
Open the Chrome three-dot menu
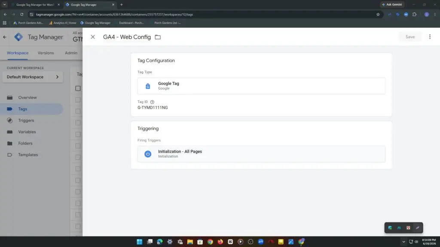click(x=435, y=15)
